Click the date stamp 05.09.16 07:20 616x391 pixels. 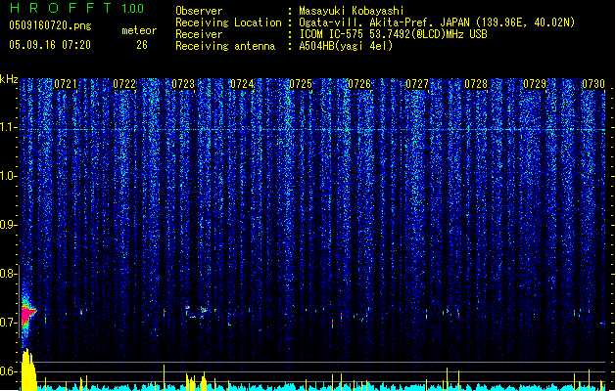tap(50, 45)
